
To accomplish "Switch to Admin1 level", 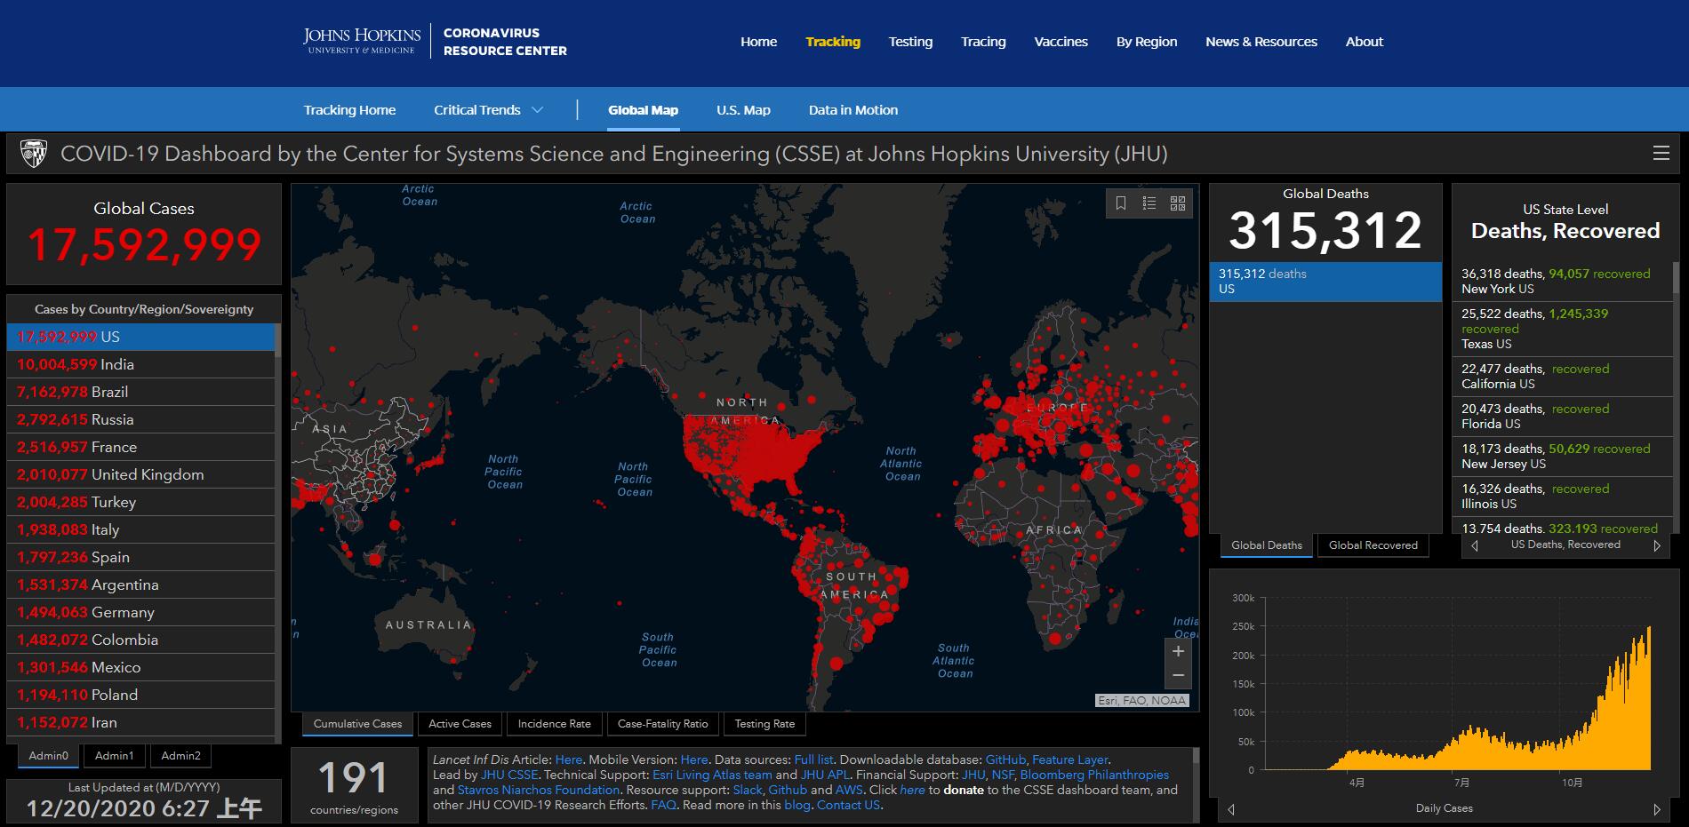I will point(114,756).
